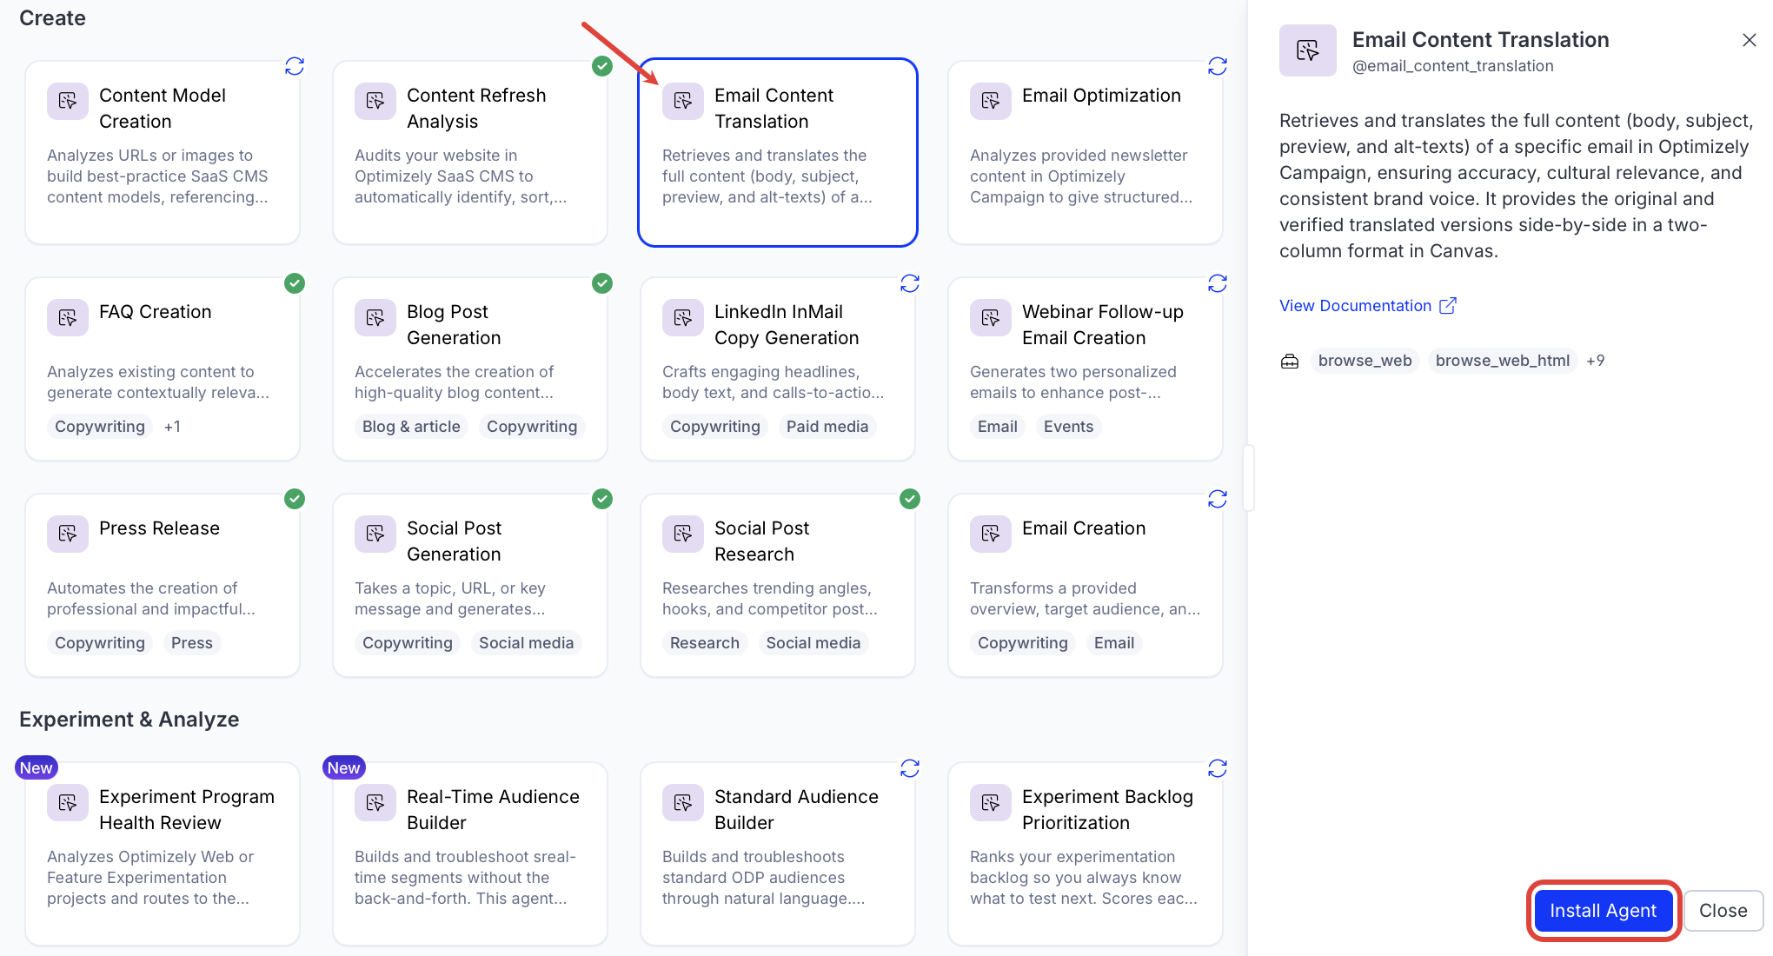
Task: Click the tools briefcase icon in details panel
Action: [x=1290, y=361]
